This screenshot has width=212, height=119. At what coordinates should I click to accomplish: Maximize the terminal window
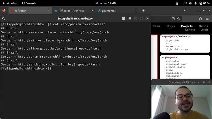141,19
